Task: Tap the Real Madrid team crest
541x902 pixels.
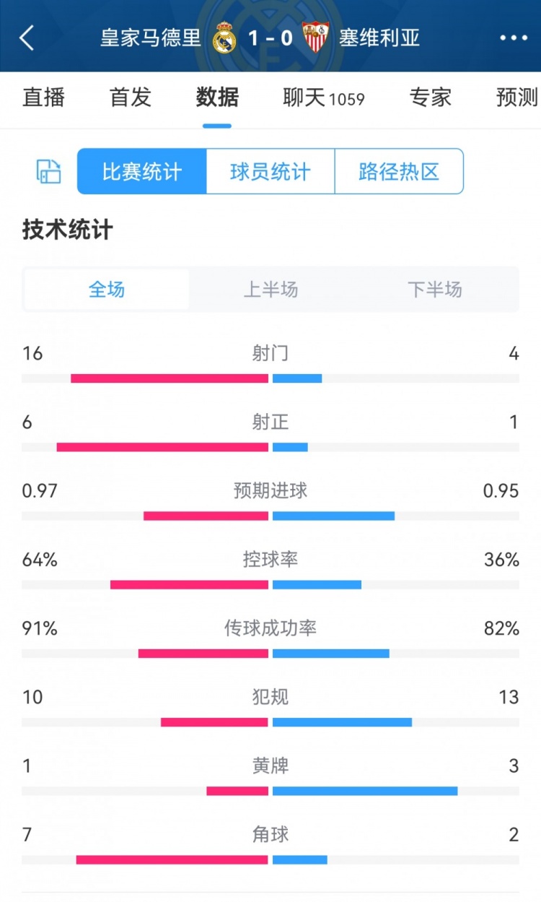Action: pos(224,38)
